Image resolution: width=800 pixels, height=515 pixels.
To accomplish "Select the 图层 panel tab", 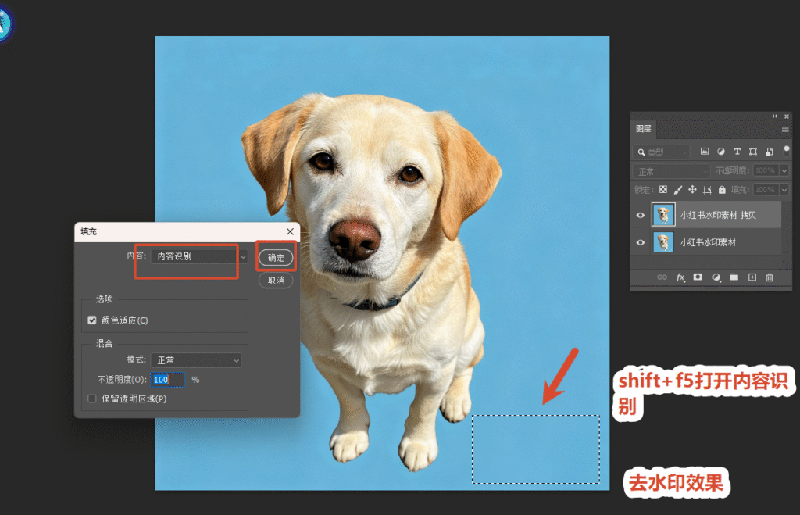I will click(644, 129).
